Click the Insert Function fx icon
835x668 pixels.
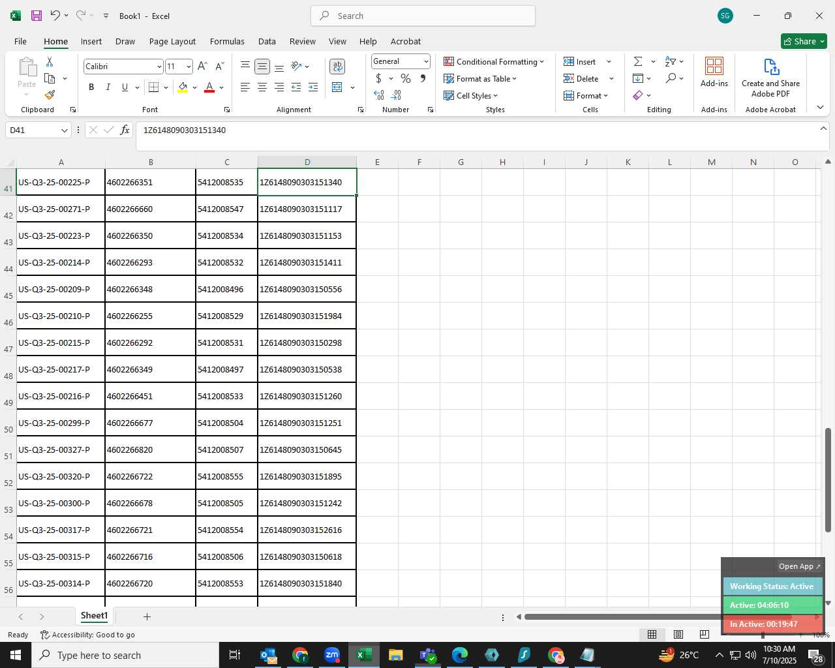tap(125, 130)
